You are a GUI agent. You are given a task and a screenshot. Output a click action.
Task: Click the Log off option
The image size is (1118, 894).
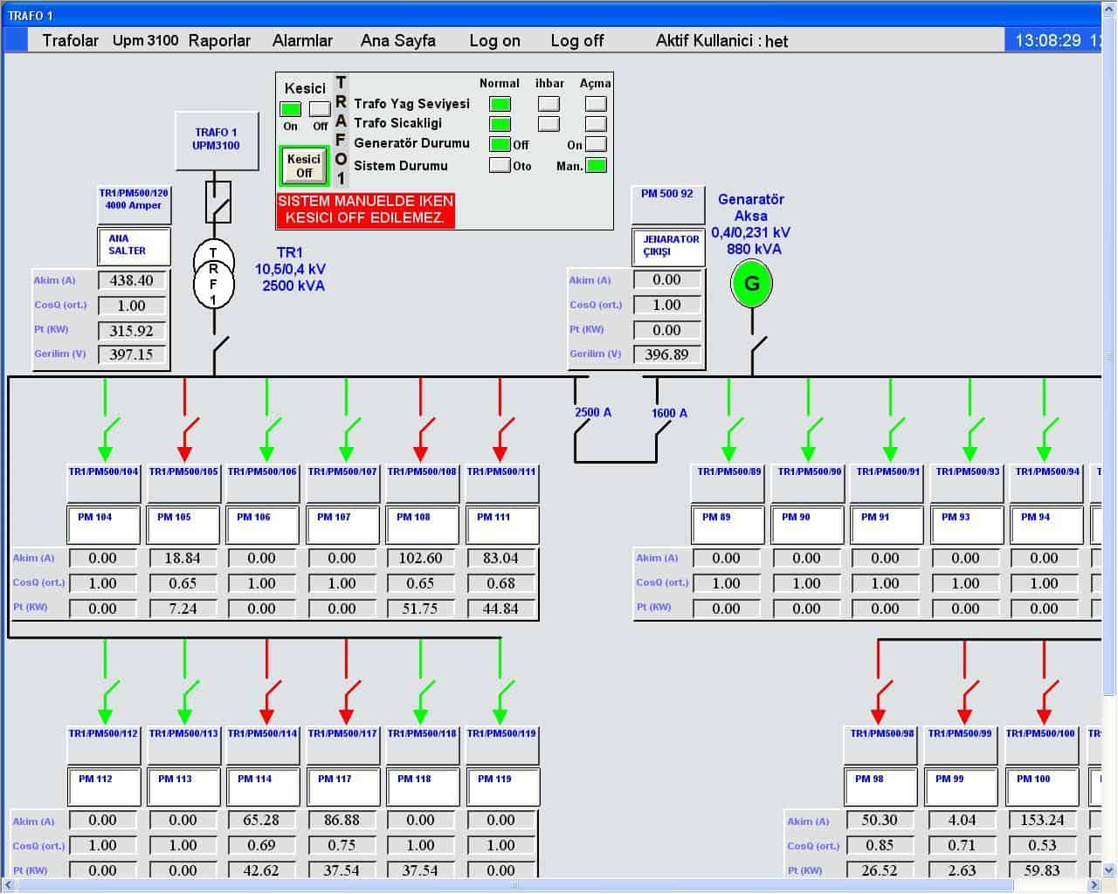576,41
